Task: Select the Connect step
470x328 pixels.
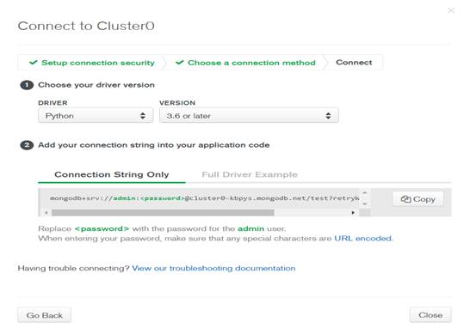Action: coord(354,63)
